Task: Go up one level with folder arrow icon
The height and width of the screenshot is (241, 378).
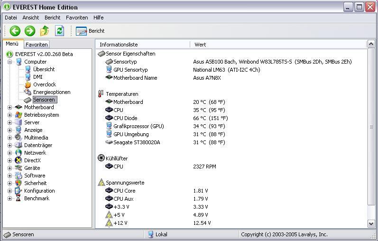Action: point(45,31)
